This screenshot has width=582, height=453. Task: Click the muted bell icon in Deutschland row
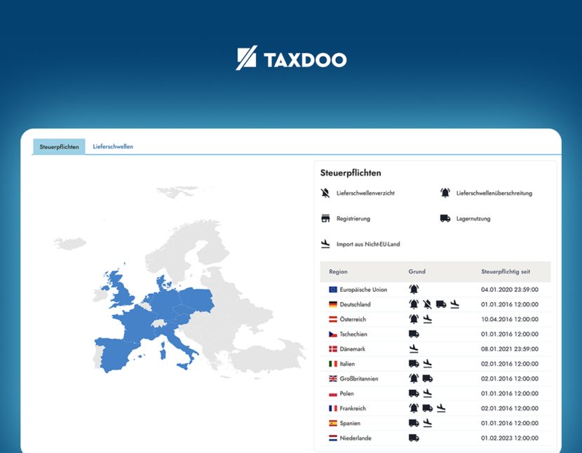coord(427,304)
